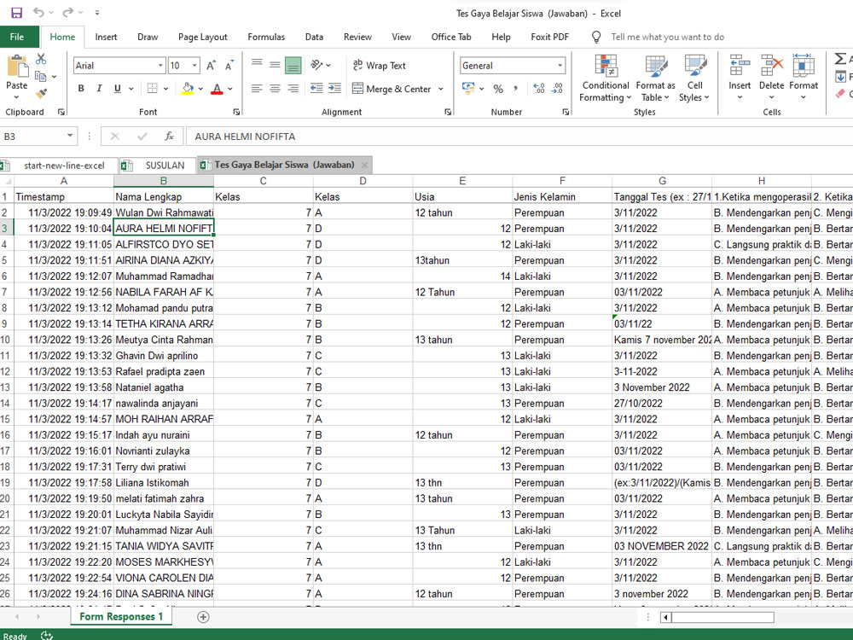Click the Increase Indent icon
The image size is (853, 640).
[334, 89]
